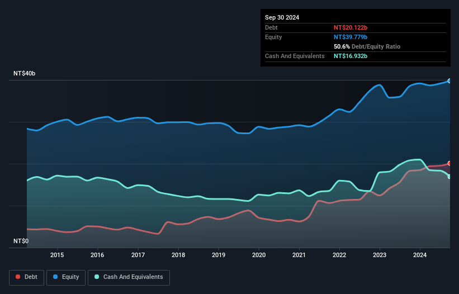Click the 2019 x-axis label
459x294 pixels.
click(219, 255)
